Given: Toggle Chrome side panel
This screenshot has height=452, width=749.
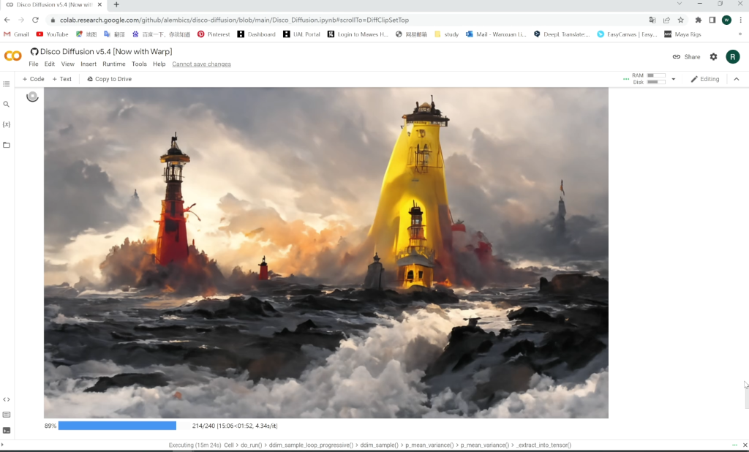Looking at the screenshot, I should 712,20.
